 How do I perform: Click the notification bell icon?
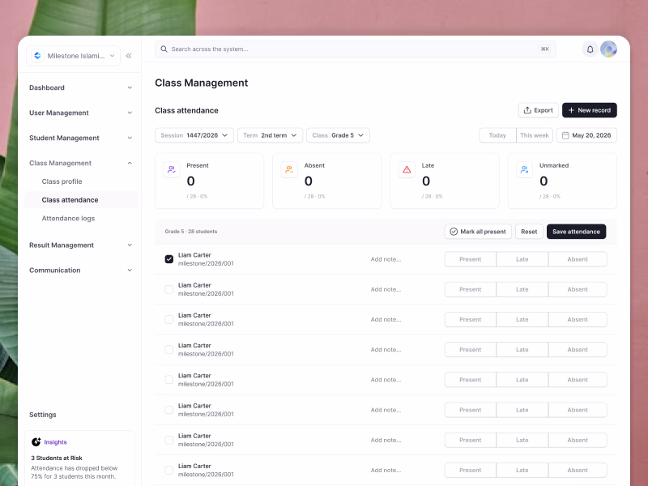590,49
